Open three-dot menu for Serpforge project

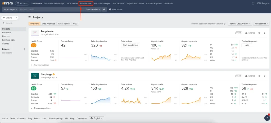click(x=265, y=76)
